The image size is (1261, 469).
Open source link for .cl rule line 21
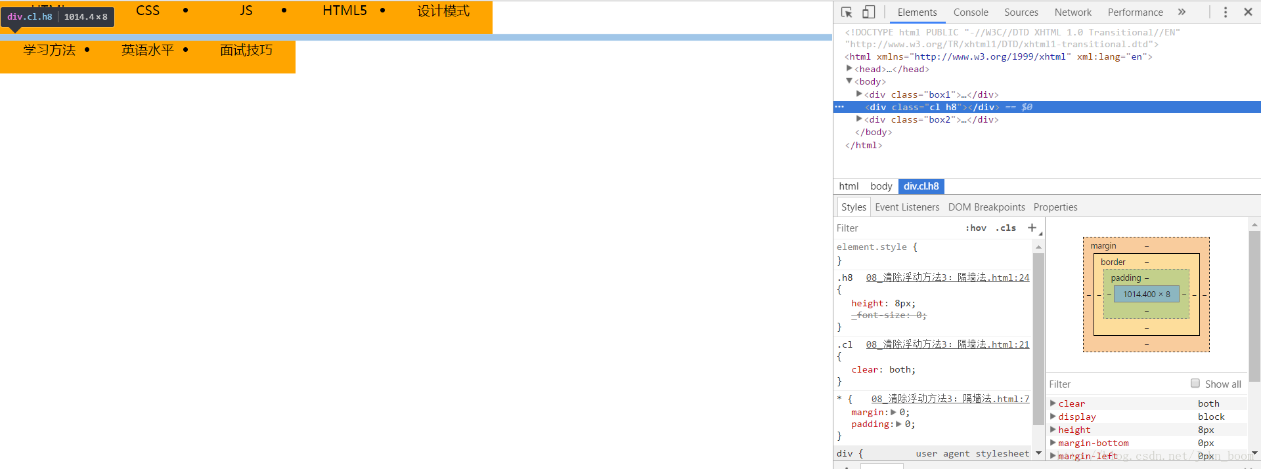tap(948, 344)
